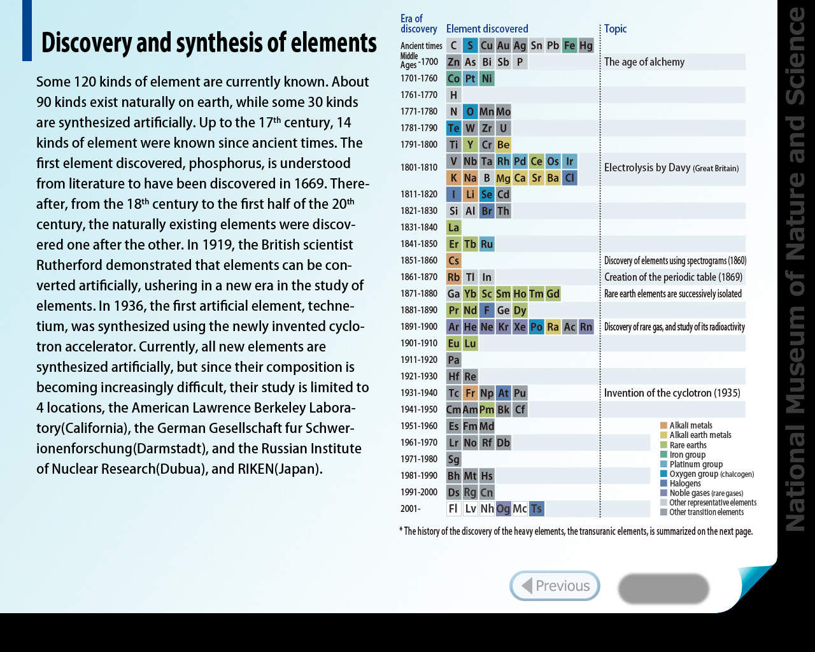
Task: Click the Ir element cell
Action: click(x=569, y=161)
